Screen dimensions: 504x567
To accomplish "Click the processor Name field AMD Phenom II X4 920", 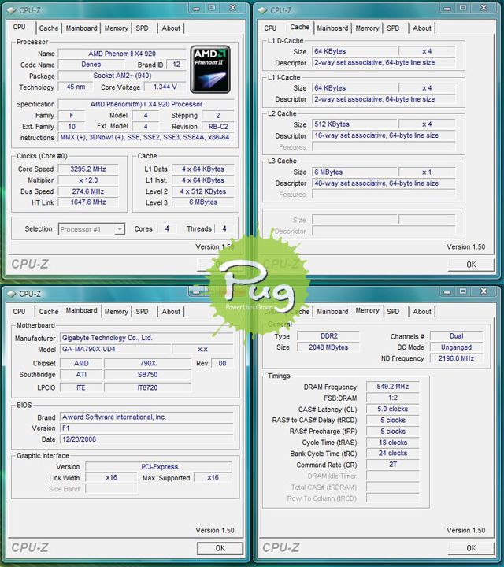I will coord(122,54).
